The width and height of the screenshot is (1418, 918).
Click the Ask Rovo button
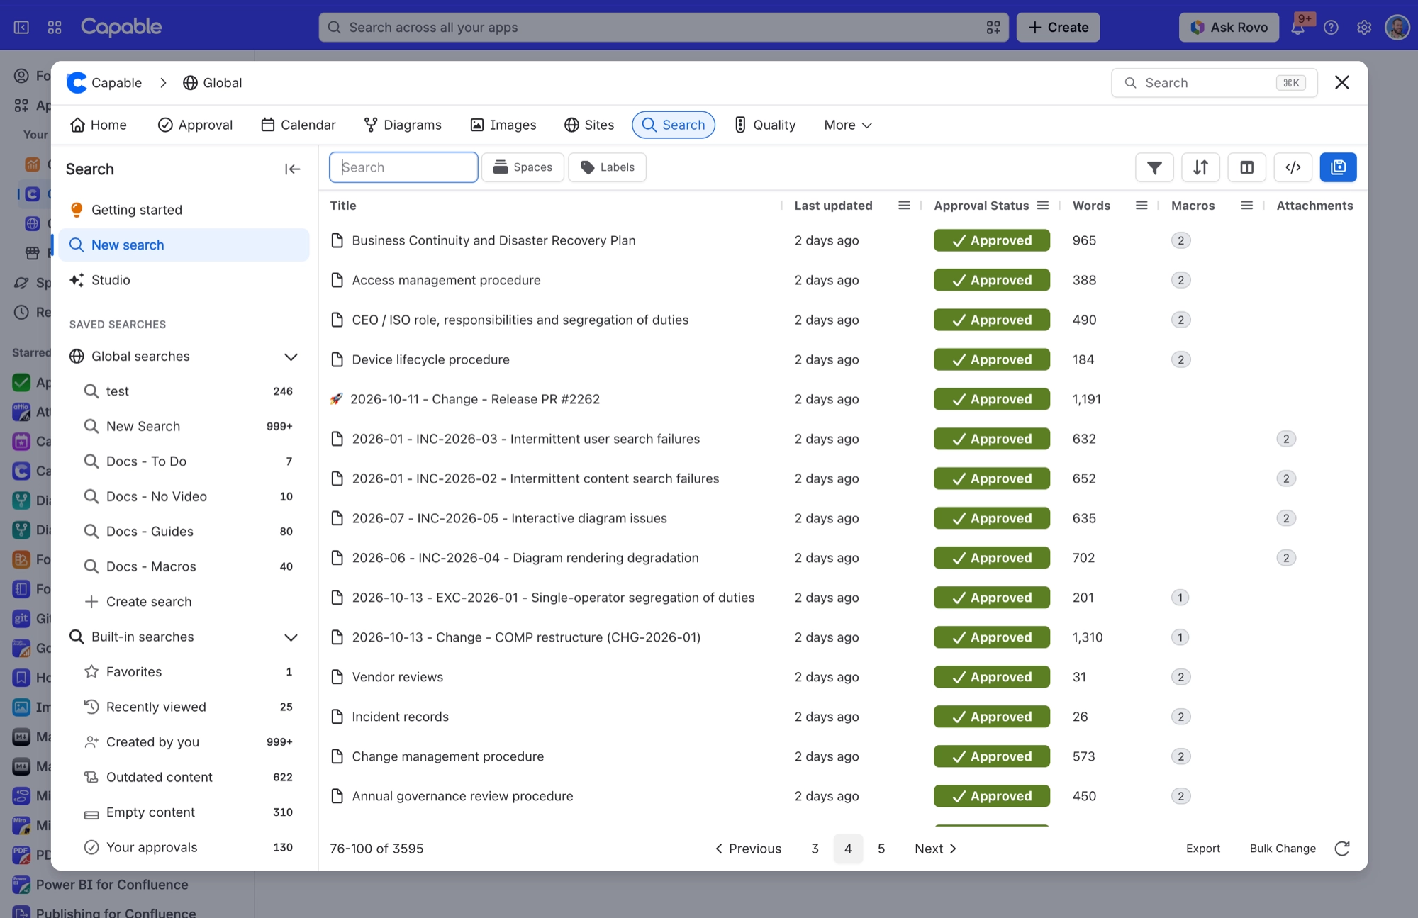[1229, 28]
